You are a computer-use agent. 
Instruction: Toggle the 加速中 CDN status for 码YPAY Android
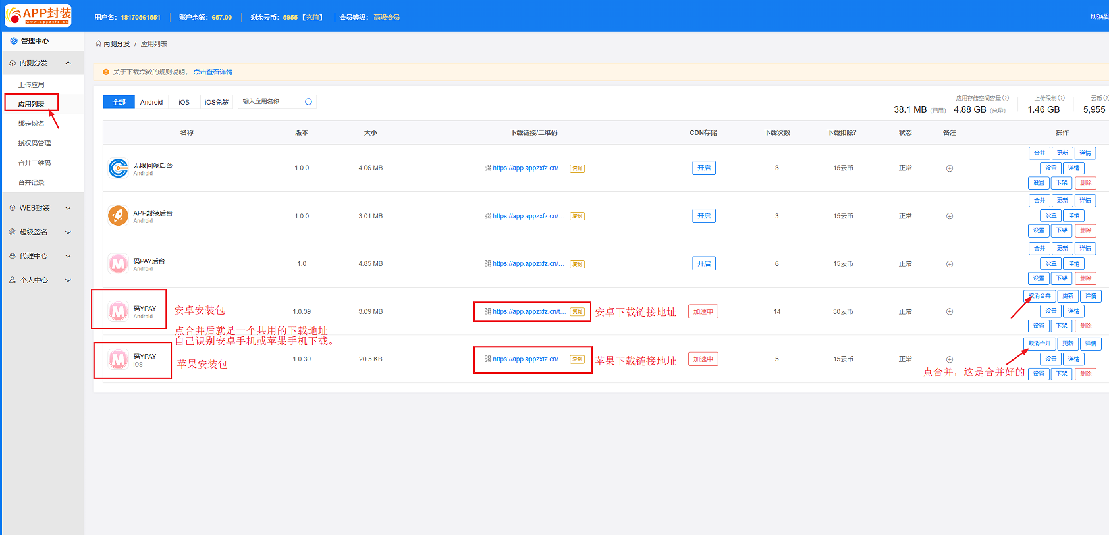pos(703,311)
